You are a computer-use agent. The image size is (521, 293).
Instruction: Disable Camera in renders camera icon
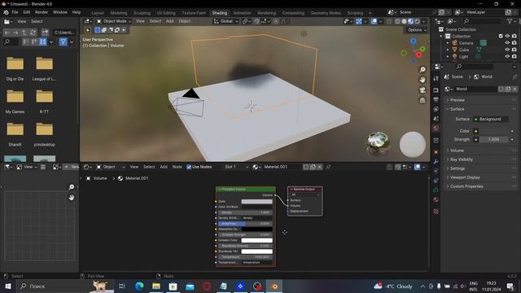pos(514,43)
